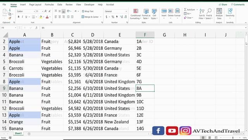Viewport: 248px width, 140px height.
Task: Open the Comments pane button
Action: click(x=238, y=5)
